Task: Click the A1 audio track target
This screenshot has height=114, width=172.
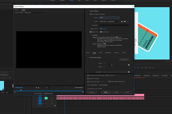Action: coord(40,98)
